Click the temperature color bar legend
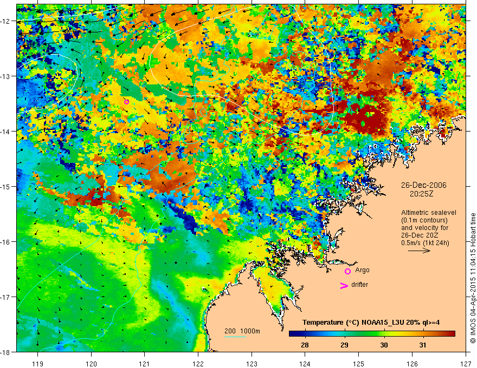Viewport: 477px width, 368px height. (x=372, y=334)
